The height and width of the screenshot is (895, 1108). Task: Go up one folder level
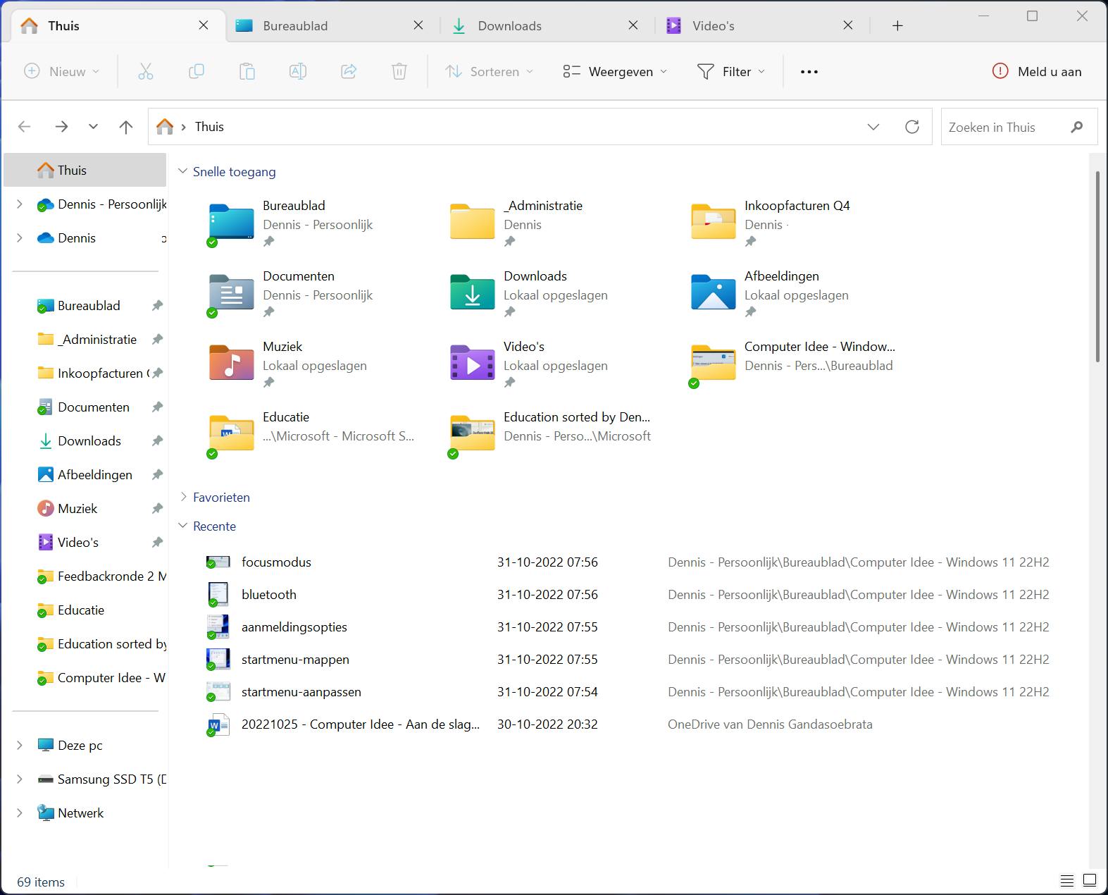126,127
